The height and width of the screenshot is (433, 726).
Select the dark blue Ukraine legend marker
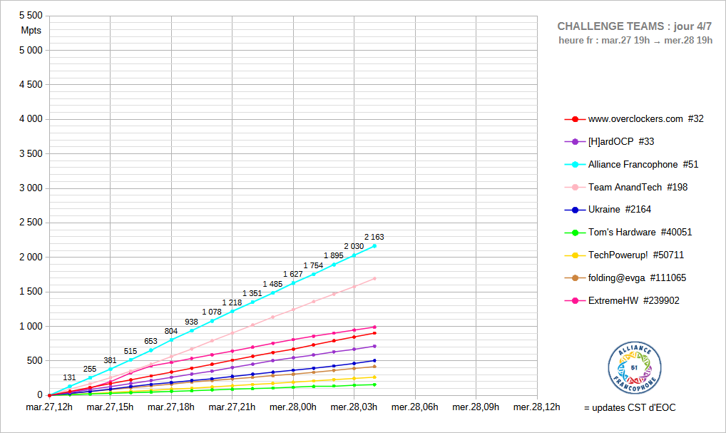[575, 210]
